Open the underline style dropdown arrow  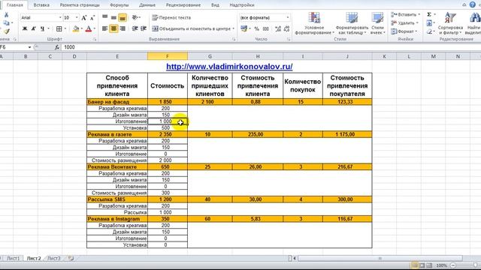48,28
